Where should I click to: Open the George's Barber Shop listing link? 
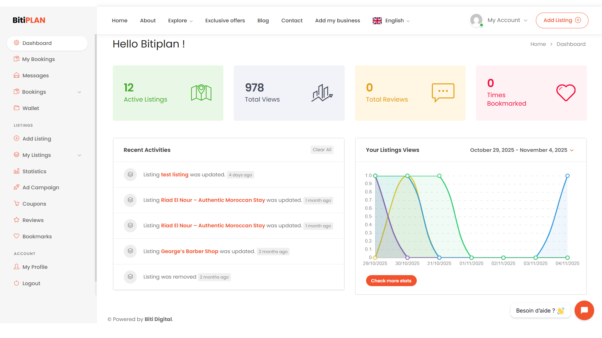pyautogui.click(x=189, y=252)
